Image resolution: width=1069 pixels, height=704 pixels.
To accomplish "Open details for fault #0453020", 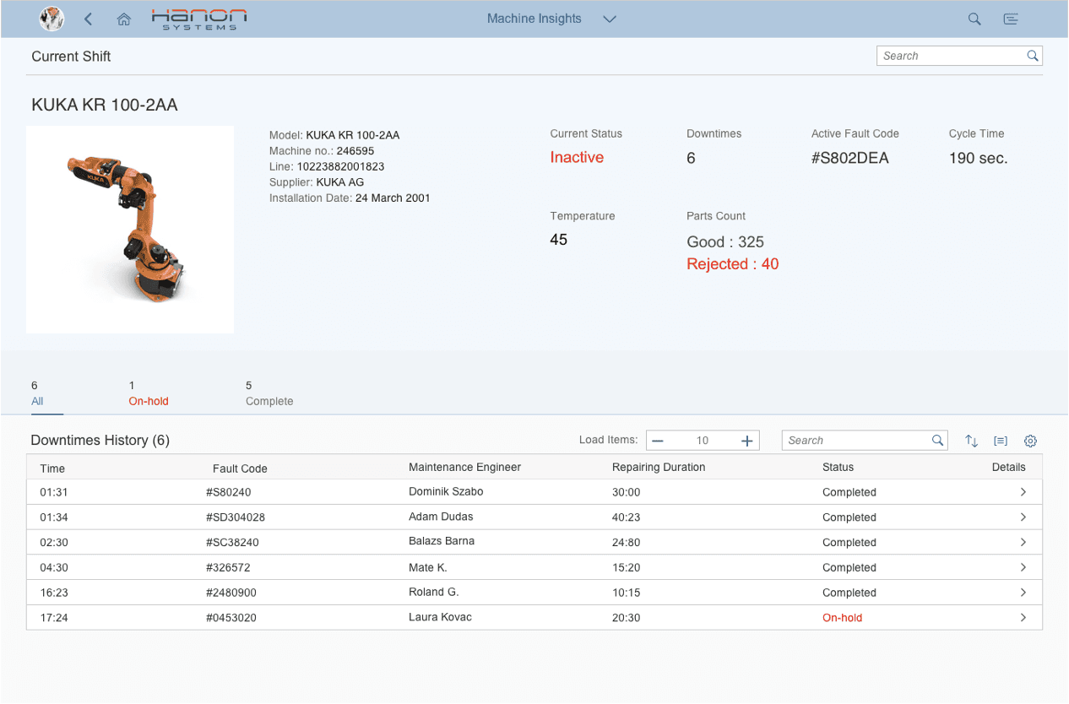I will click(x=1023, y=618).
